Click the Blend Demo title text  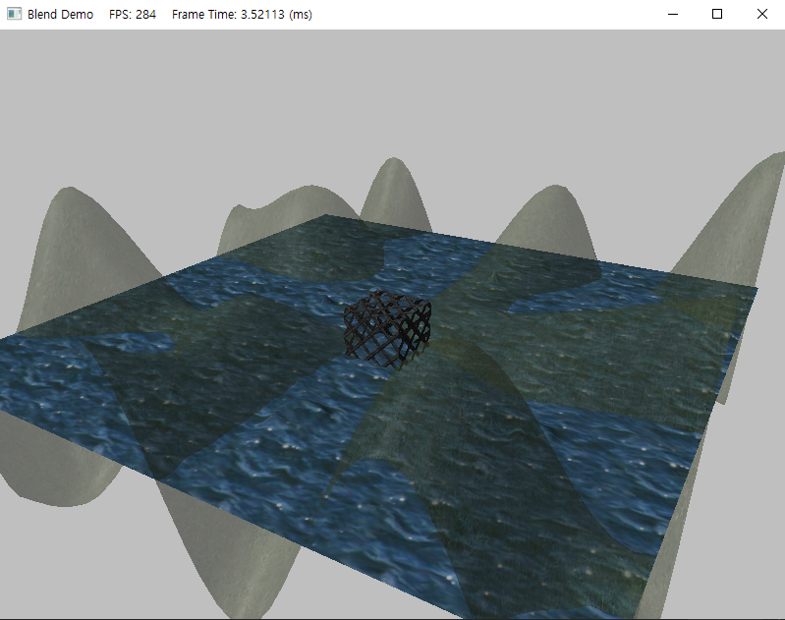[x=60, y=15]
